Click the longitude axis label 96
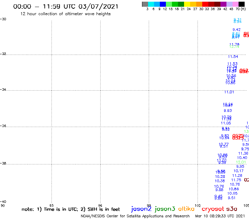The image size is (249, 219). pos(100,206)
